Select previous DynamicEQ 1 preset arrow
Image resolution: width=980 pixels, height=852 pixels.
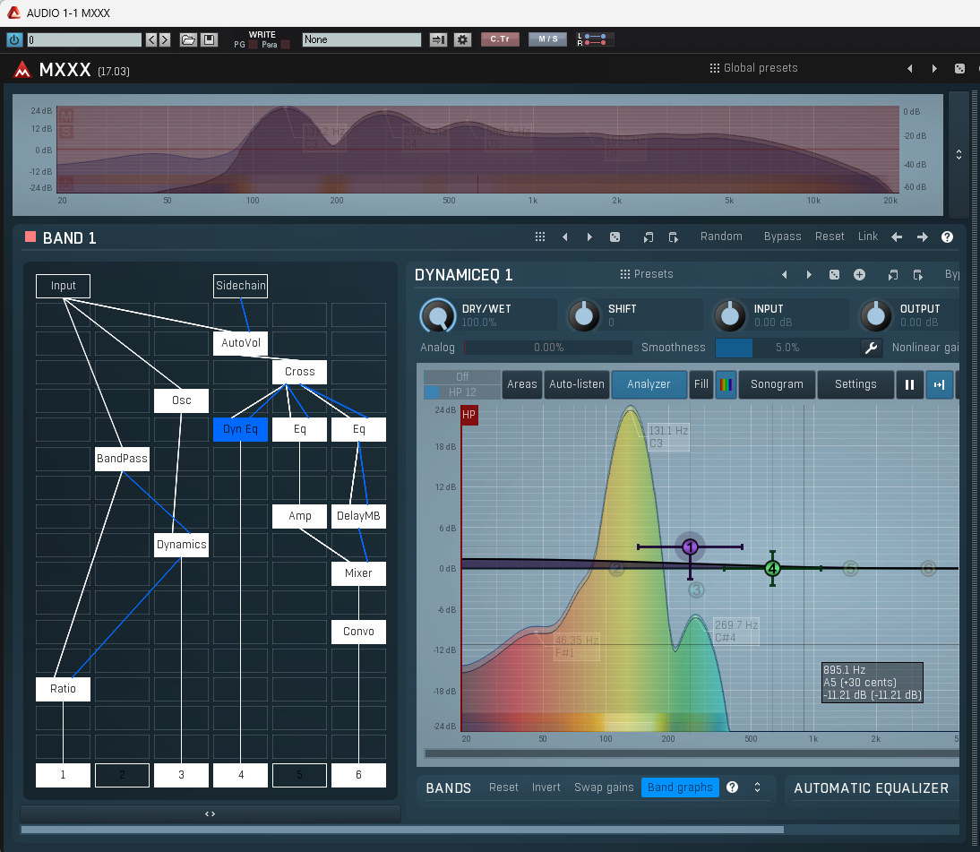coord(785,274)
